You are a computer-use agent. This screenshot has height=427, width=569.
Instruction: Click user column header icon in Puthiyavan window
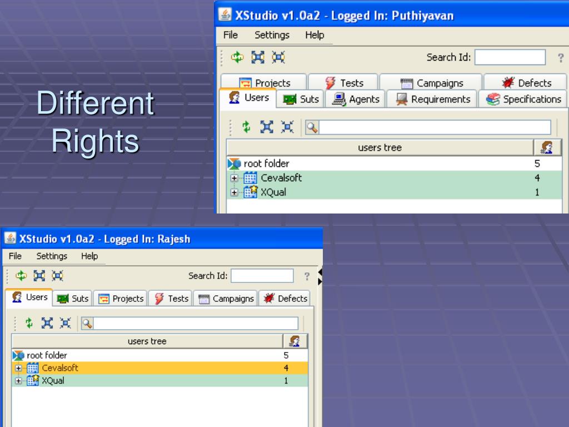[x=547, y=147]
